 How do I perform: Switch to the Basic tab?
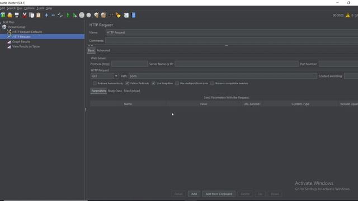[91, 50]
